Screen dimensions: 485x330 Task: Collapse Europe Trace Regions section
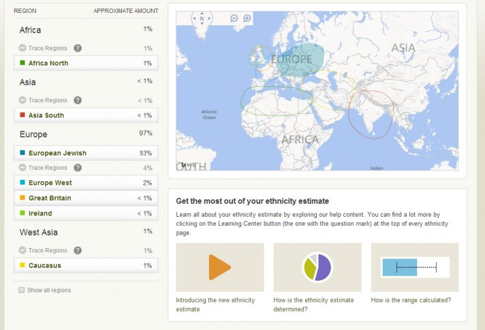point(22,168)
